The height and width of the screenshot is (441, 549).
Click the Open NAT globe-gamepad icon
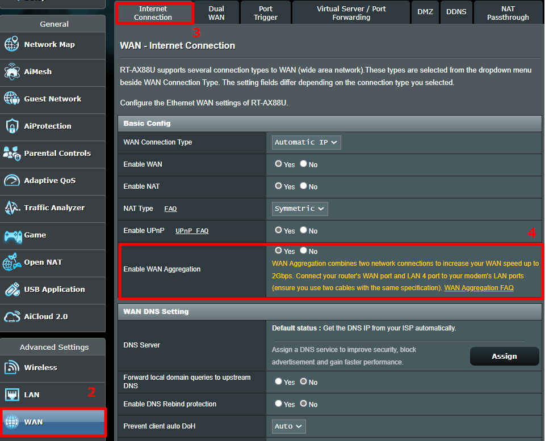11,262
